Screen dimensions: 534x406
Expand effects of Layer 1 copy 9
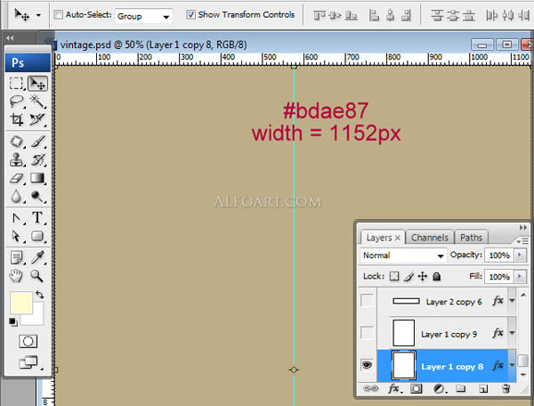[512, 333]
